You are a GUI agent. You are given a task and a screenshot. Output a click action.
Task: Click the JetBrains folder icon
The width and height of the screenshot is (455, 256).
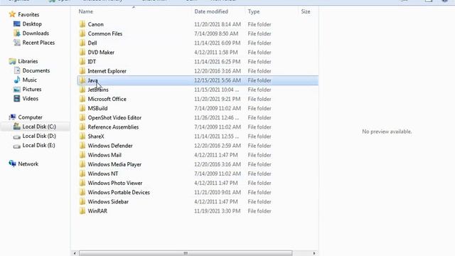82,90
